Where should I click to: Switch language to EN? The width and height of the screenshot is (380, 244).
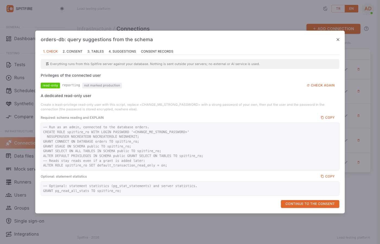pyautogui.click(x=351, y=9)
